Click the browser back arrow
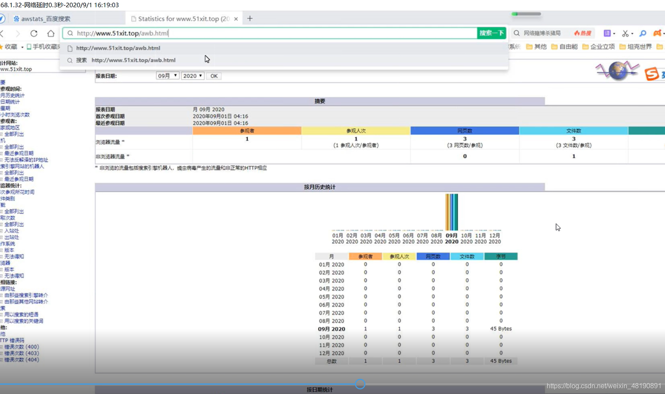This screenshot has height=394, width=665. pyautogui.click(x=2, y=33)
